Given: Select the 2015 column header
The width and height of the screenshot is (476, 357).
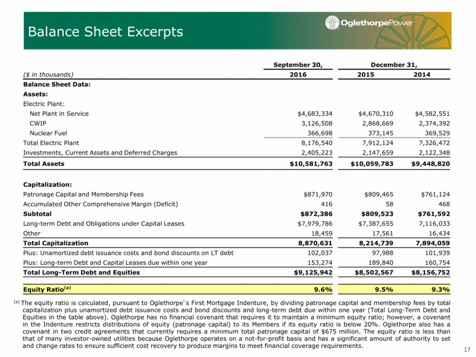Looking at the screenshot, I should 365,74.
